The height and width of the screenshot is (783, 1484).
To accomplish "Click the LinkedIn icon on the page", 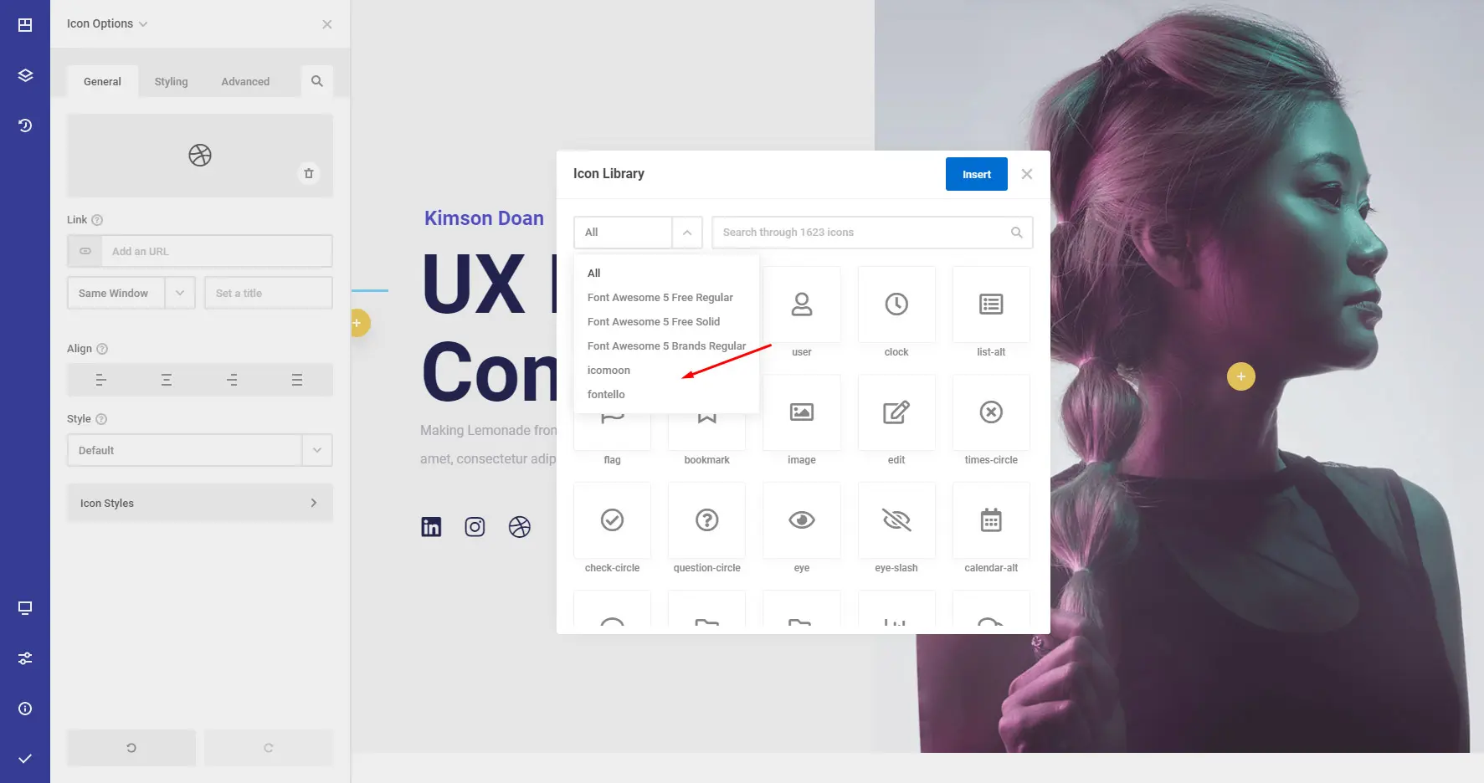I will click(431, 527).
